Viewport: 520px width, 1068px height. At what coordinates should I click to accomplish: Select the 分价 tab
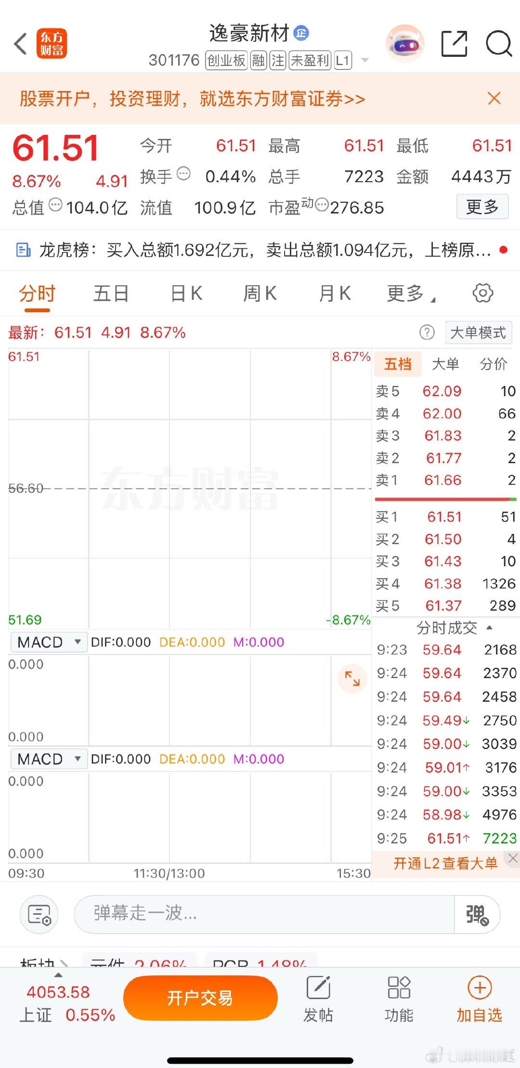coord(494,364)
